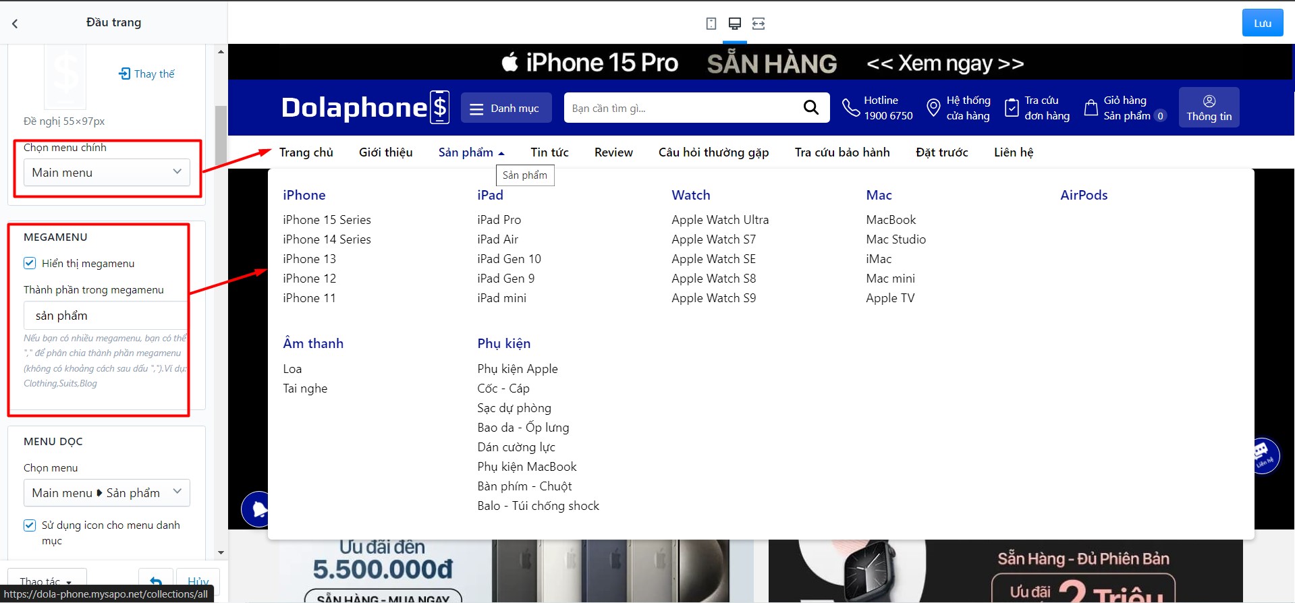The width and height of the screenshot is (1295, 603).
Task: Open Đặt trước menu item
Action: [942, 152]
